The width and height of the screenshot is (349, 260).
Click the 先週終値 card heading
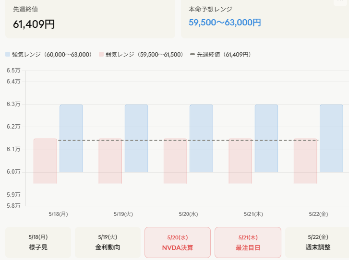pyautogui.click(x=25, y=9)
